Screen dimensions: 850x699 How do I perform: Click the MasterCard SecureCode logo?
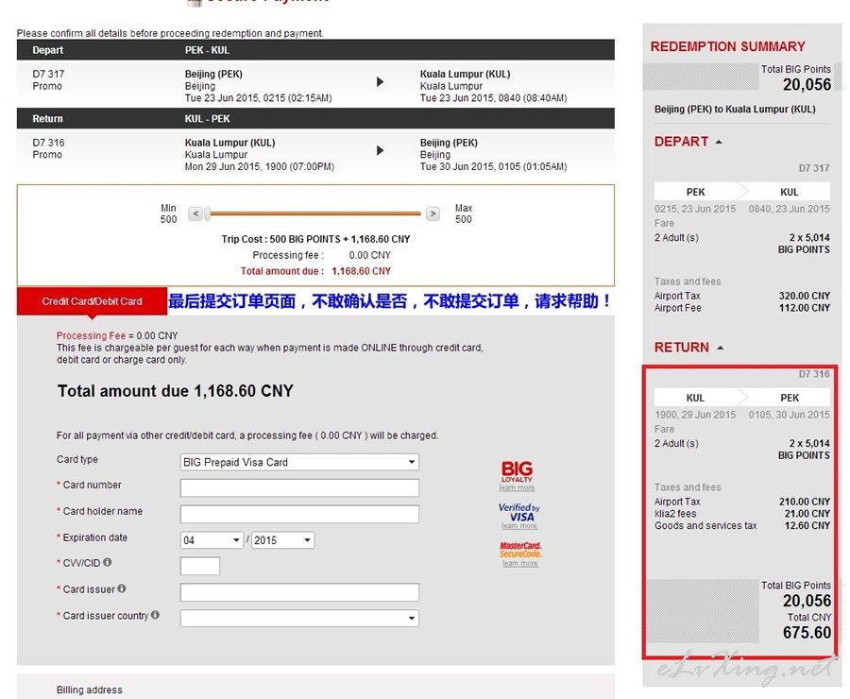coord(520,550)
